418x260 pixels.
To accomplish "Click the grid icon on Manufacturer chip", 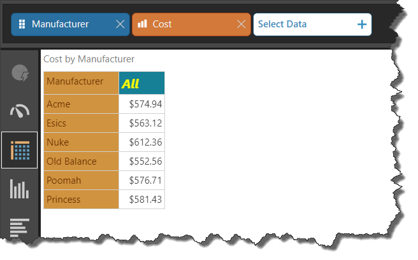I will pos(22,24).
